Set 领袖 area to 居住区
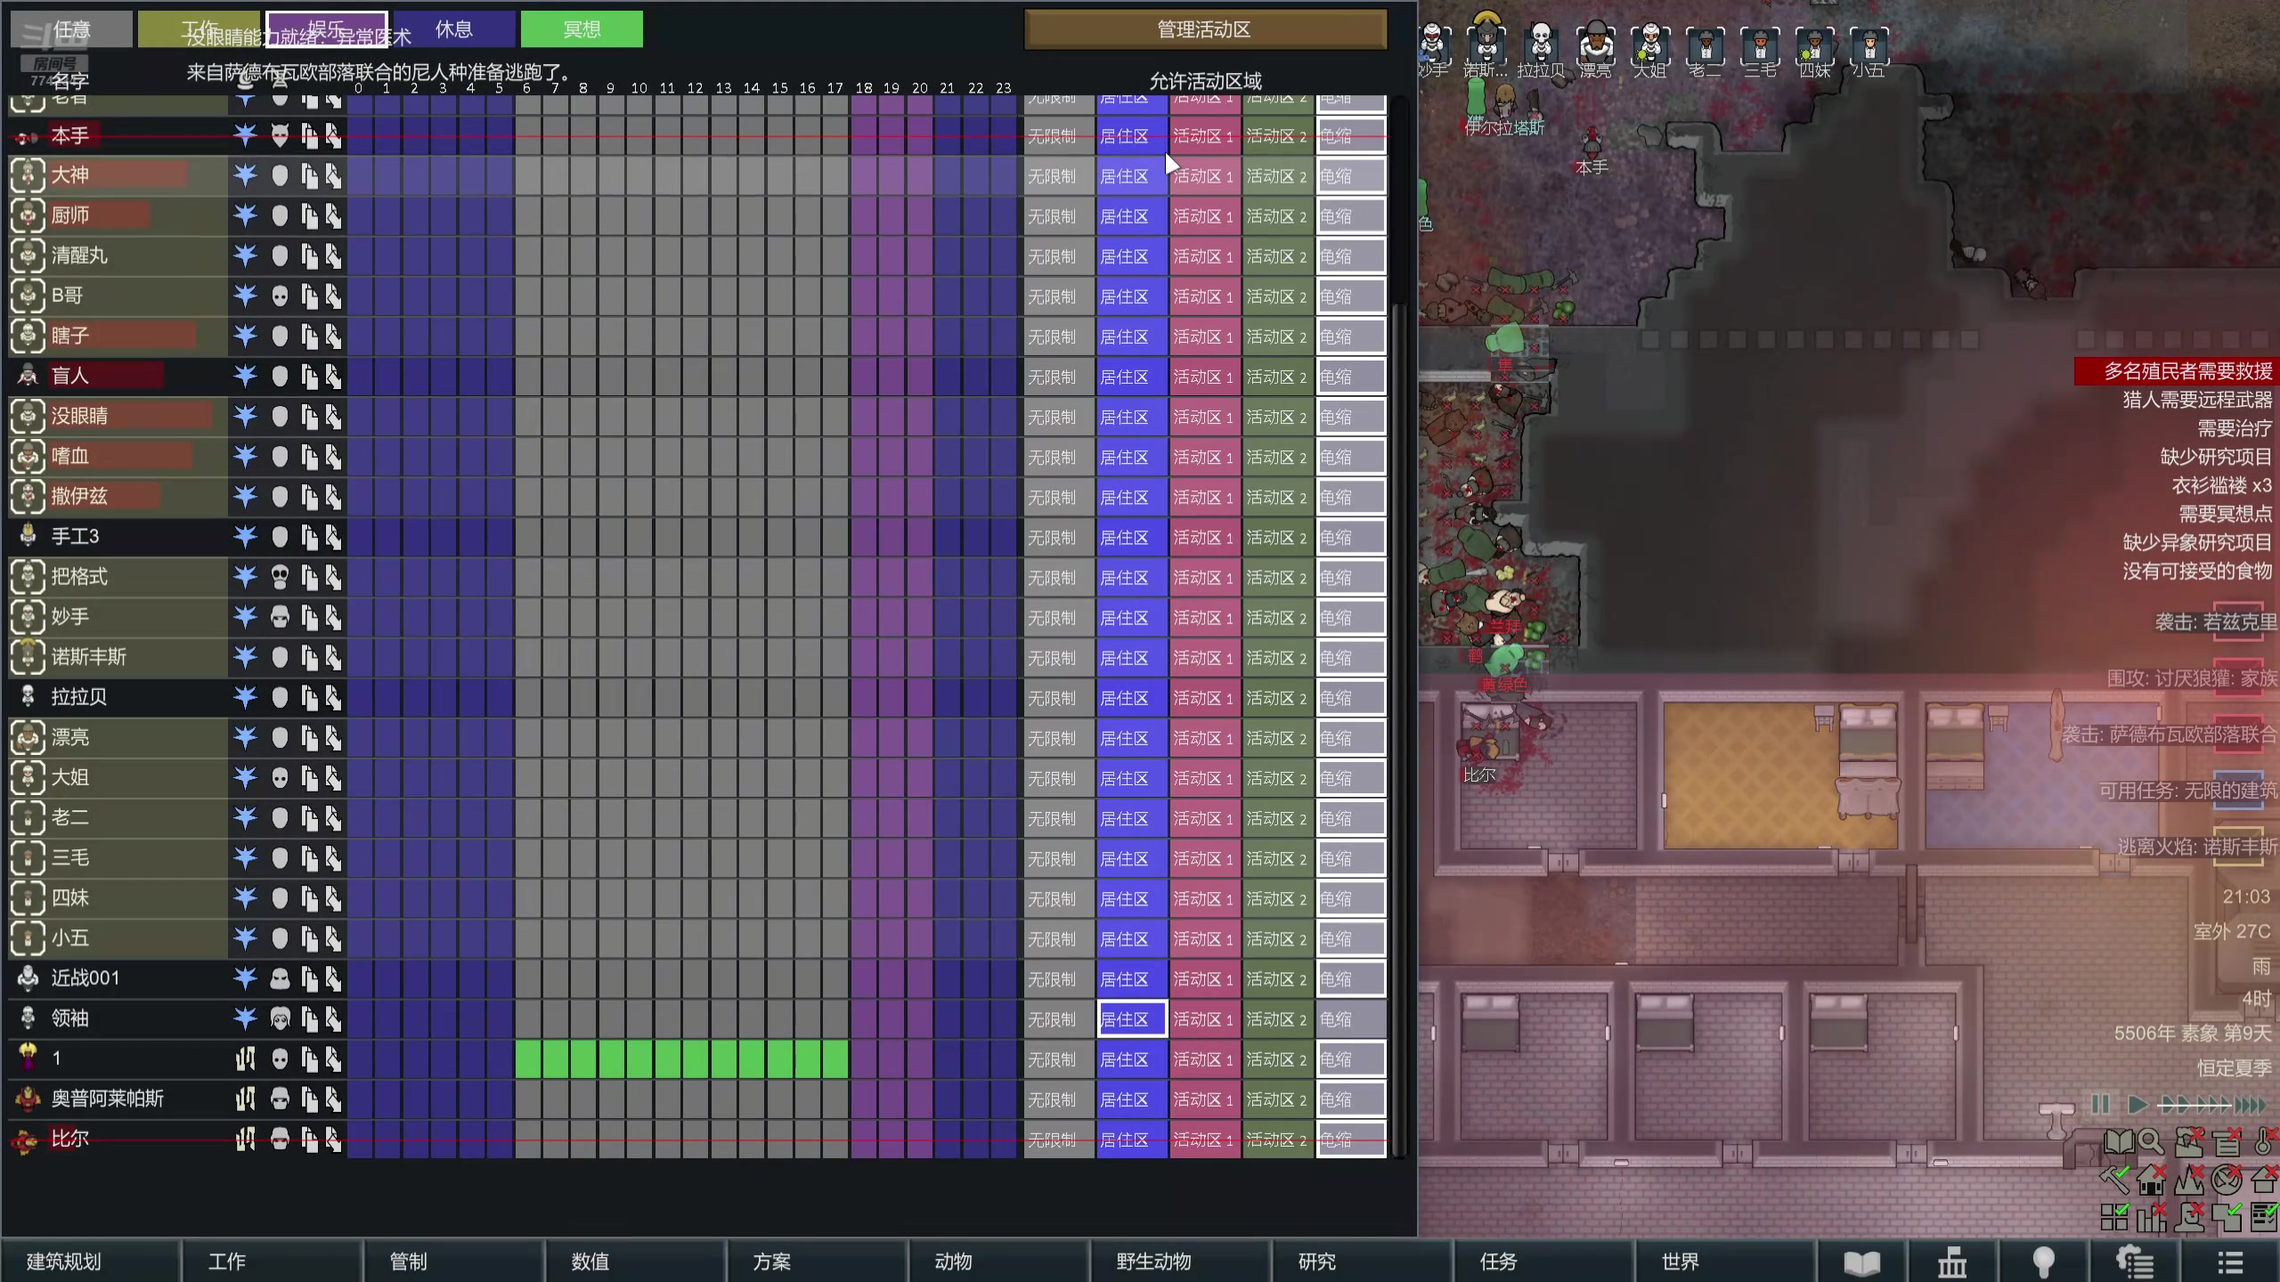Image resolution: width=2280 pixels, height=1282 pixels. pyautogui.click(x=1132, y=1019)
